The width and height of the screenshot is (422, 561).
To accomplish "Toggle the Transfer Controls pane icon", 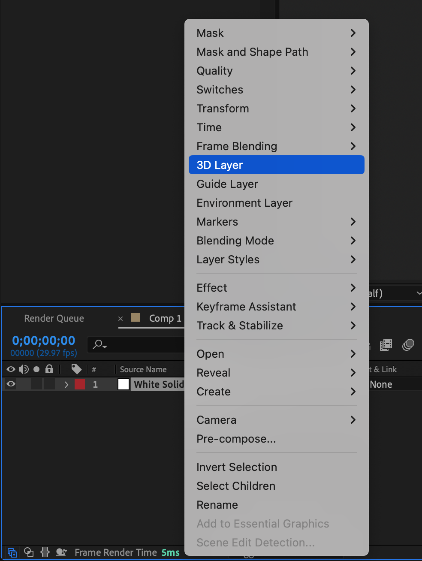I will tap(29, 552).
